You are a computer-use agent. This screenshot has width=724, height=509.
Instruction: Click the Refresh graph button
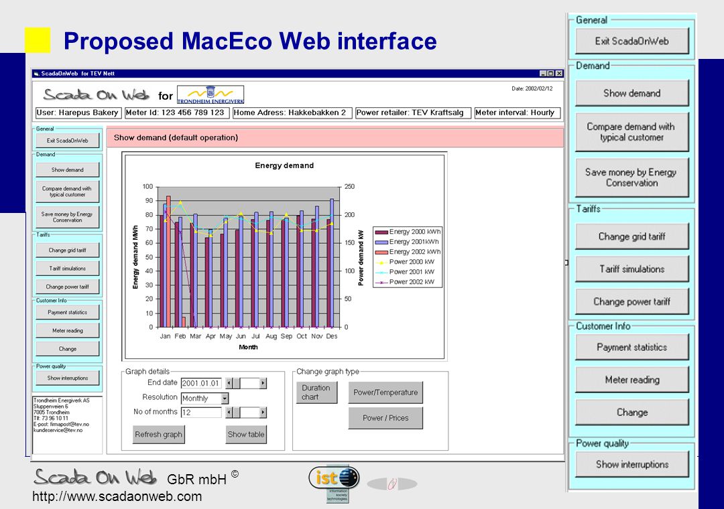tap(159, 434)
